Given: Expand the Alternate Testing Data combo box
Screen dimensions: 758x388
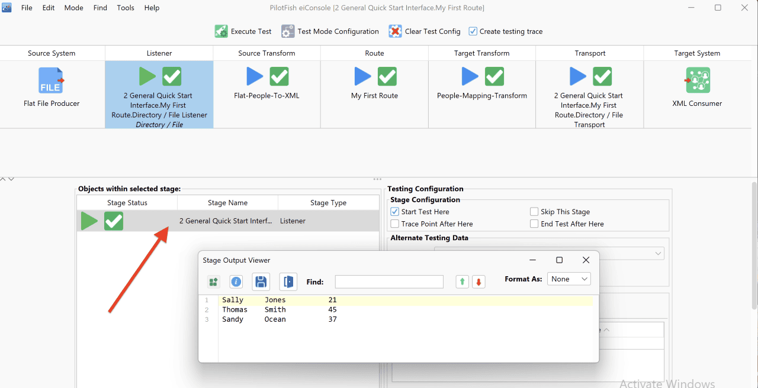Looking at the screenshot, I should pos(549,253).
